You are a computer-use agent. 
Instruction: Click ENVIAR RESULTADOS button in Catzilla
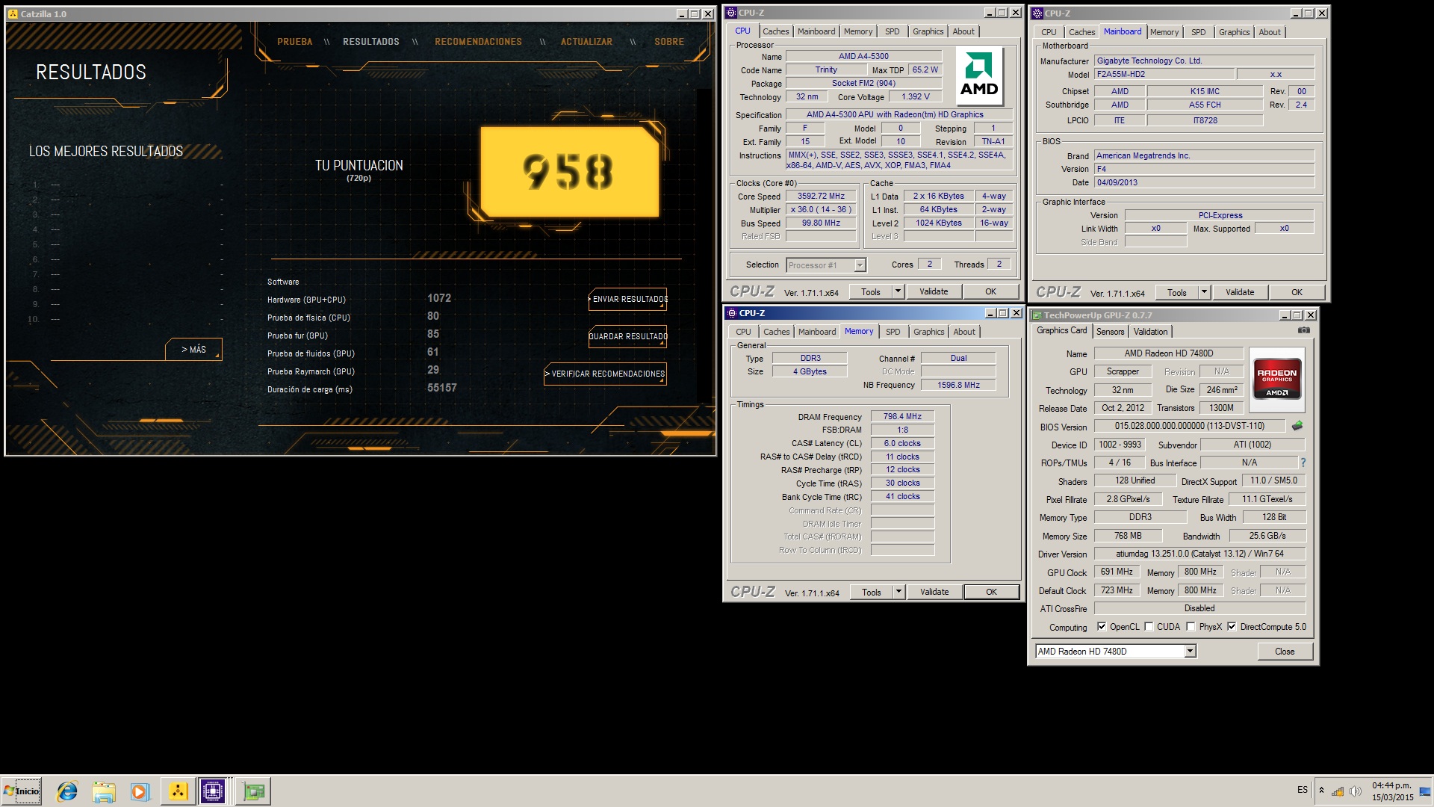628,299
